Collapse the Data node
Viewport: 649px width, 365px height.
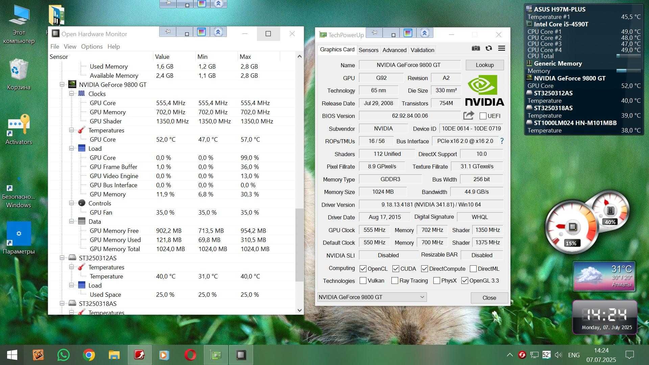pos(72,221)
